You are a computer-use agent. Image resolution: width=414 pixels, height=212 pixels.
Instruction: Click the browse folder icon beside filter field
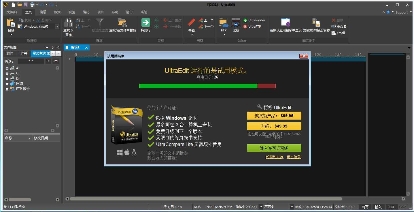[56, 61]
